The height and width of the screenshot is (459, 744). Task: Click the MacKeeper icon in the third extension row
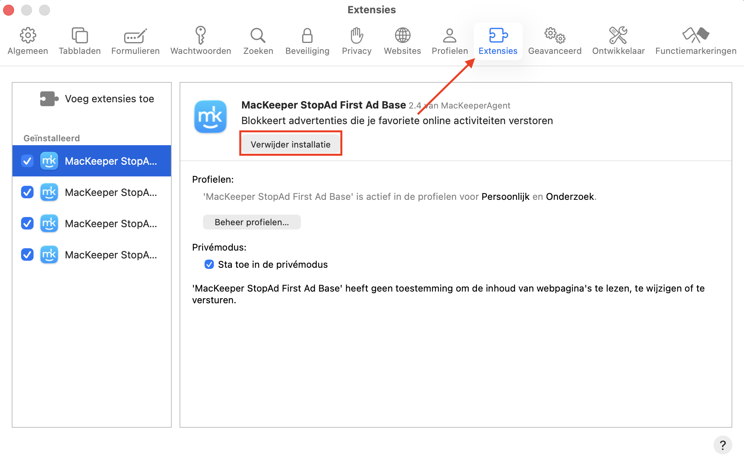[49, 223]
